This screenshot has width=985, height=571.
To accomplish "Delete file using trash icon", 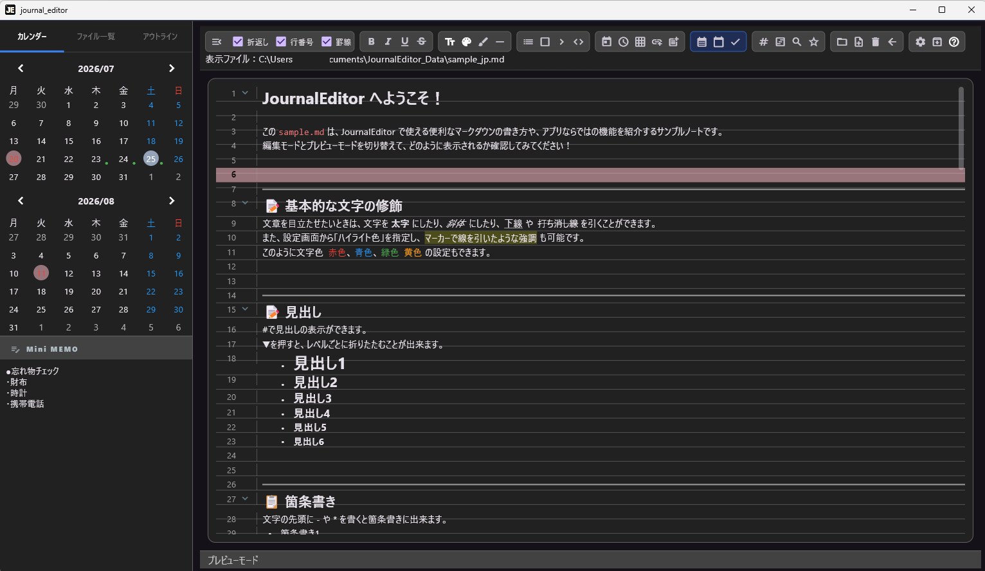I will click(x=875, y=42).
